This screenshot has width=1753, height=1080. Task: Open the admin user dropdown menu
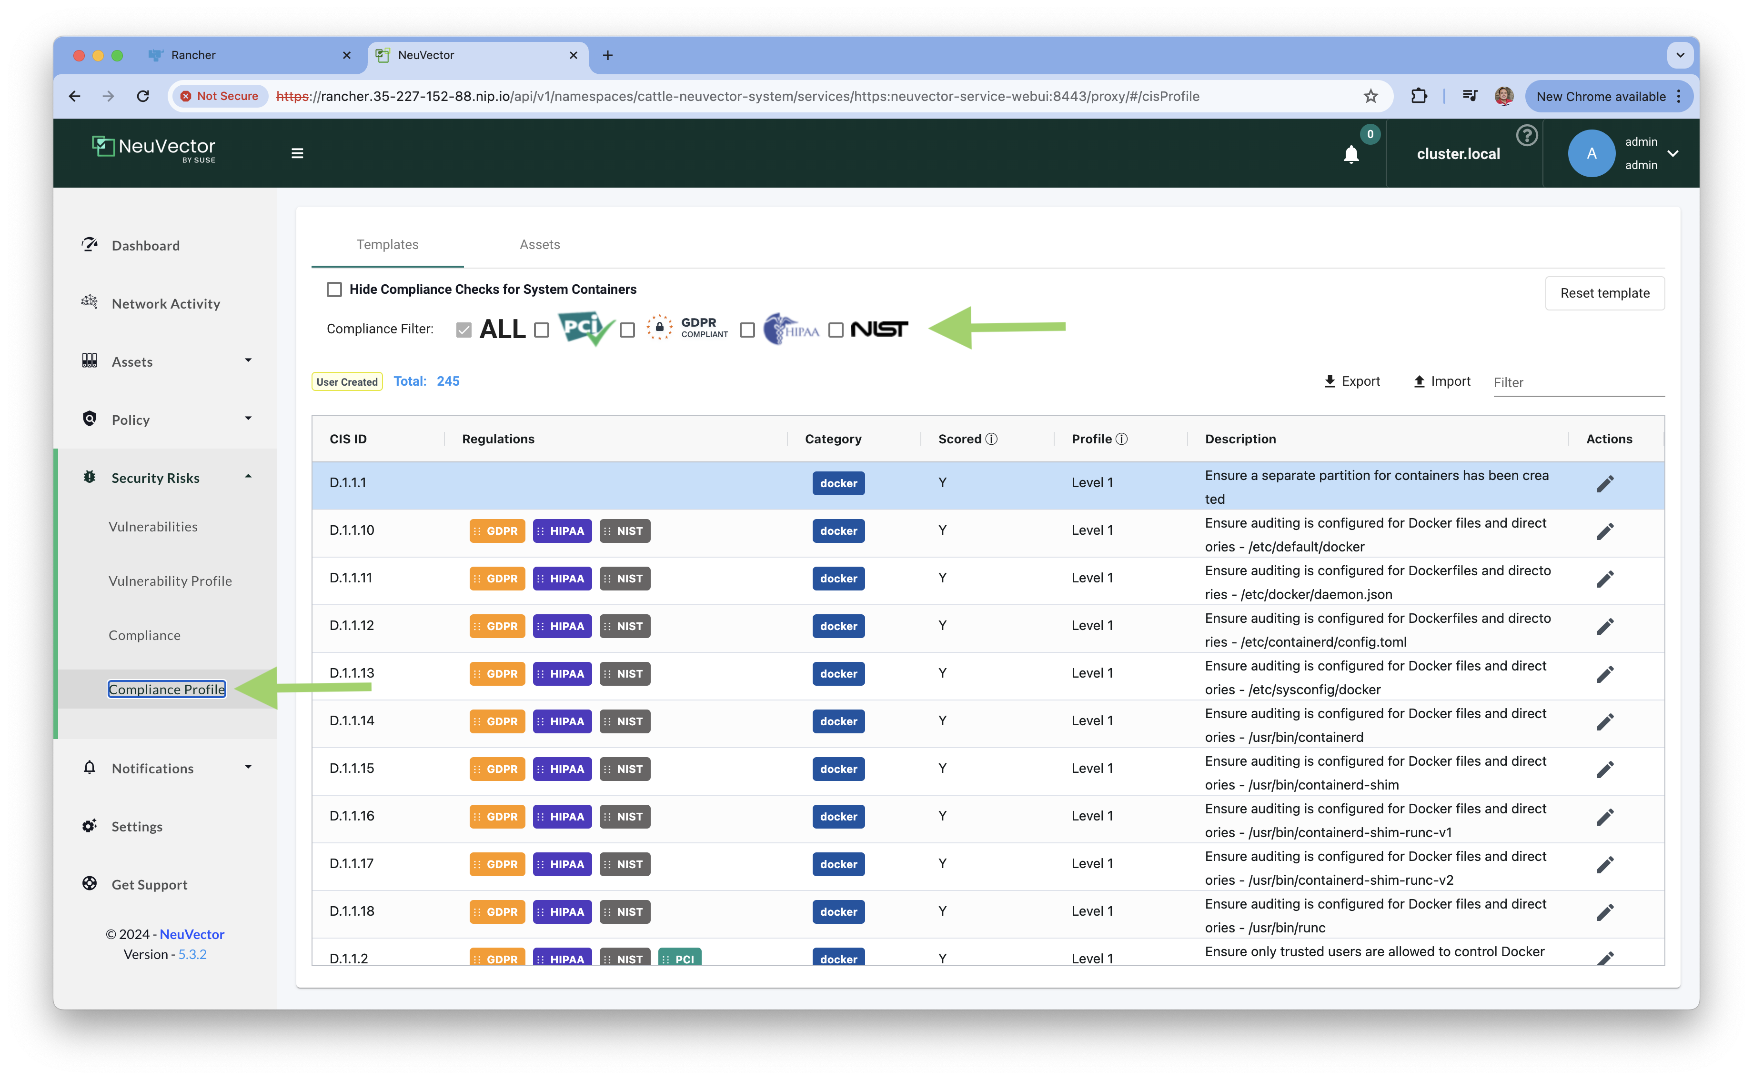[1672, 153]
